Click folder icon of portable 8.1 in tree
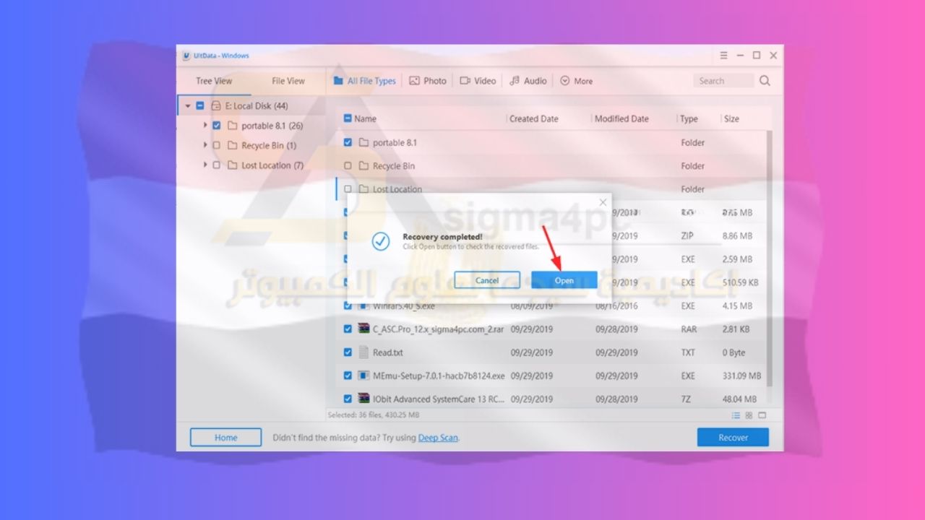 point(232,126)
